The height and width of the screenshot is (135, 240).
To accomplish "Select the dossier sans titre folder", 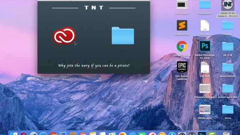I will click(228, 88).
